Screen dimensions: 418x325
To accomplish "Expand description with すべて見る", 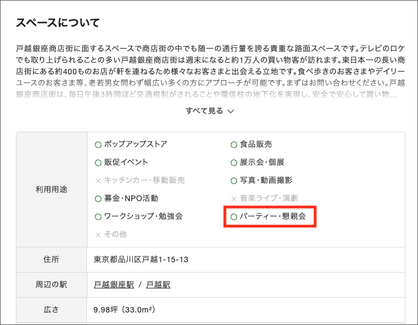I will [x=204, y=111].
